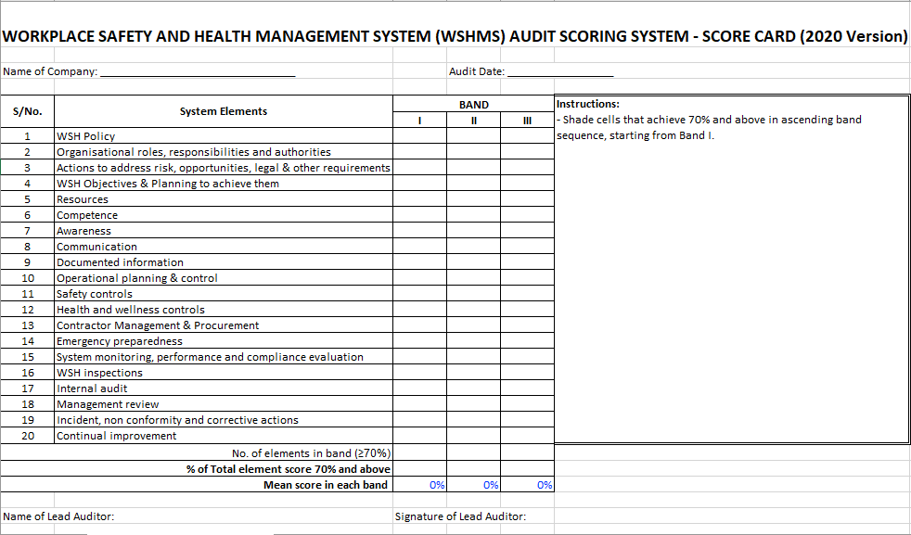Select Band I mean score 0% cell

pos(419,485)
